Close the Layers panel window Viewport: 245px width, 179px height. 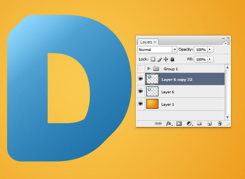point(228,38)
